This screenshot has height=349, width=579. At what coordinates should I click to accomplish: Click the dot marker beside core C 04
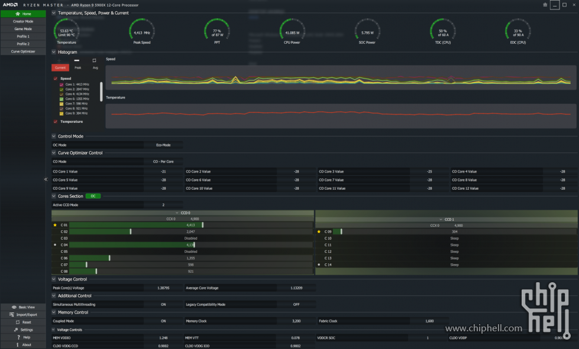[x=55, y=244]
